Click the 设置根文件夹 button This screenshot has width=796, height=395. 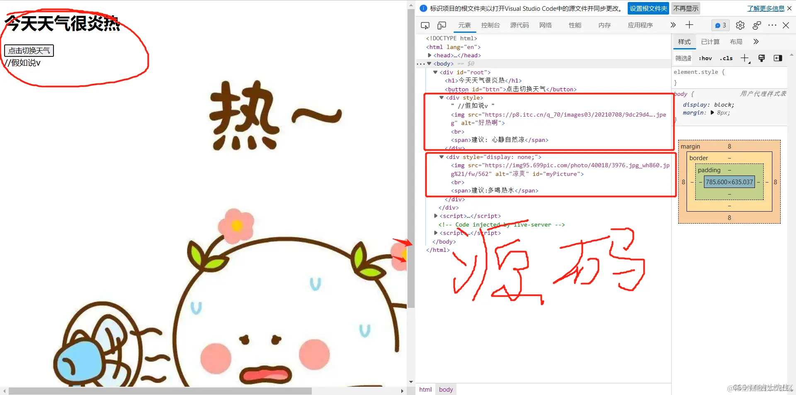point(648,8)
